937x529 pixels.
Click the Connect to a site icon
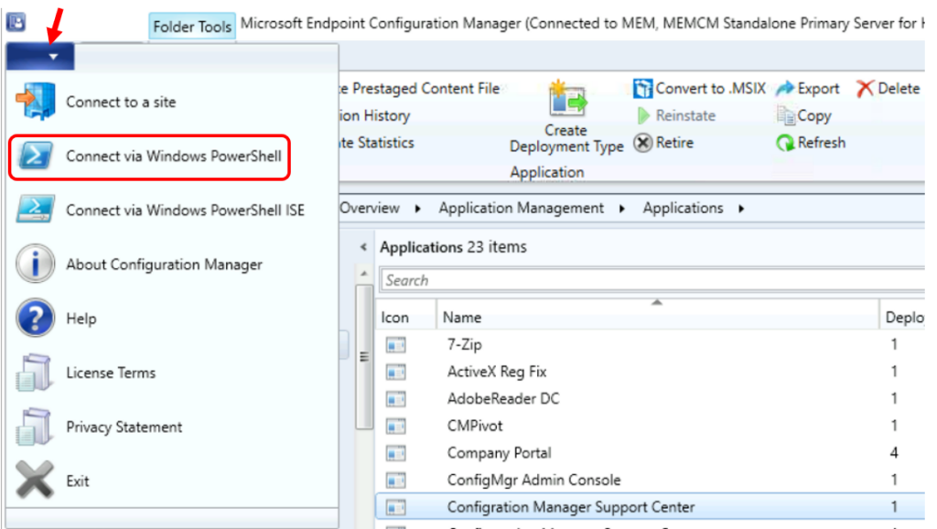tap(36, 102)
